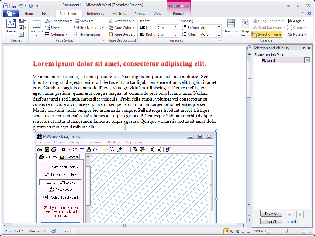Toggle visibility eye for Picture 2
The width and height of the screenshot is (315, 236).
[307, 60]
